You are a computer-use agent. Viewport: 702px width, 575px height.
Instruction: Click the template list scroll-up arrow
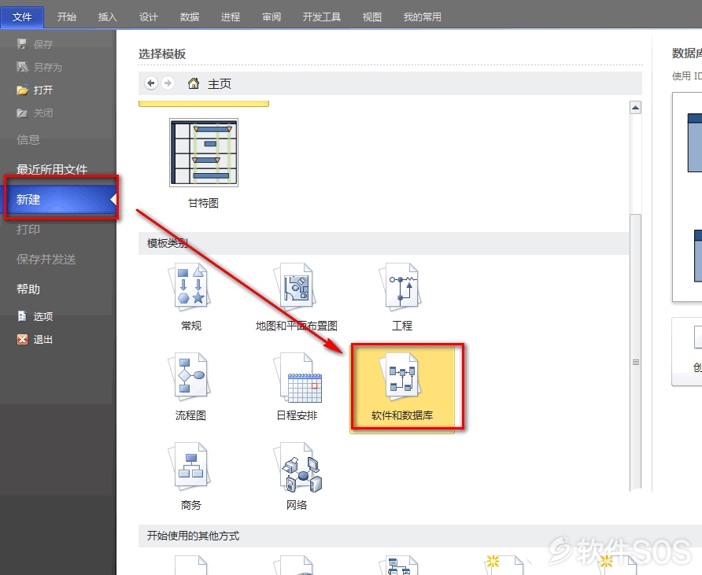635,108
